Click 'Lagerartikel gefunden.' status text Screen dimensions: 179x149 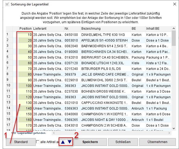(x=32, y=133)
